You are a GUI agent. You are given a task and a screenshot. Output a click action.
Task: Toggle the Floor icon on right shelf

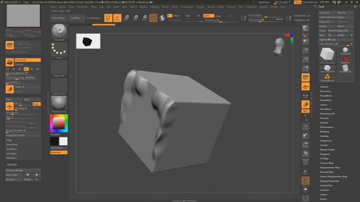coord(305,86)
